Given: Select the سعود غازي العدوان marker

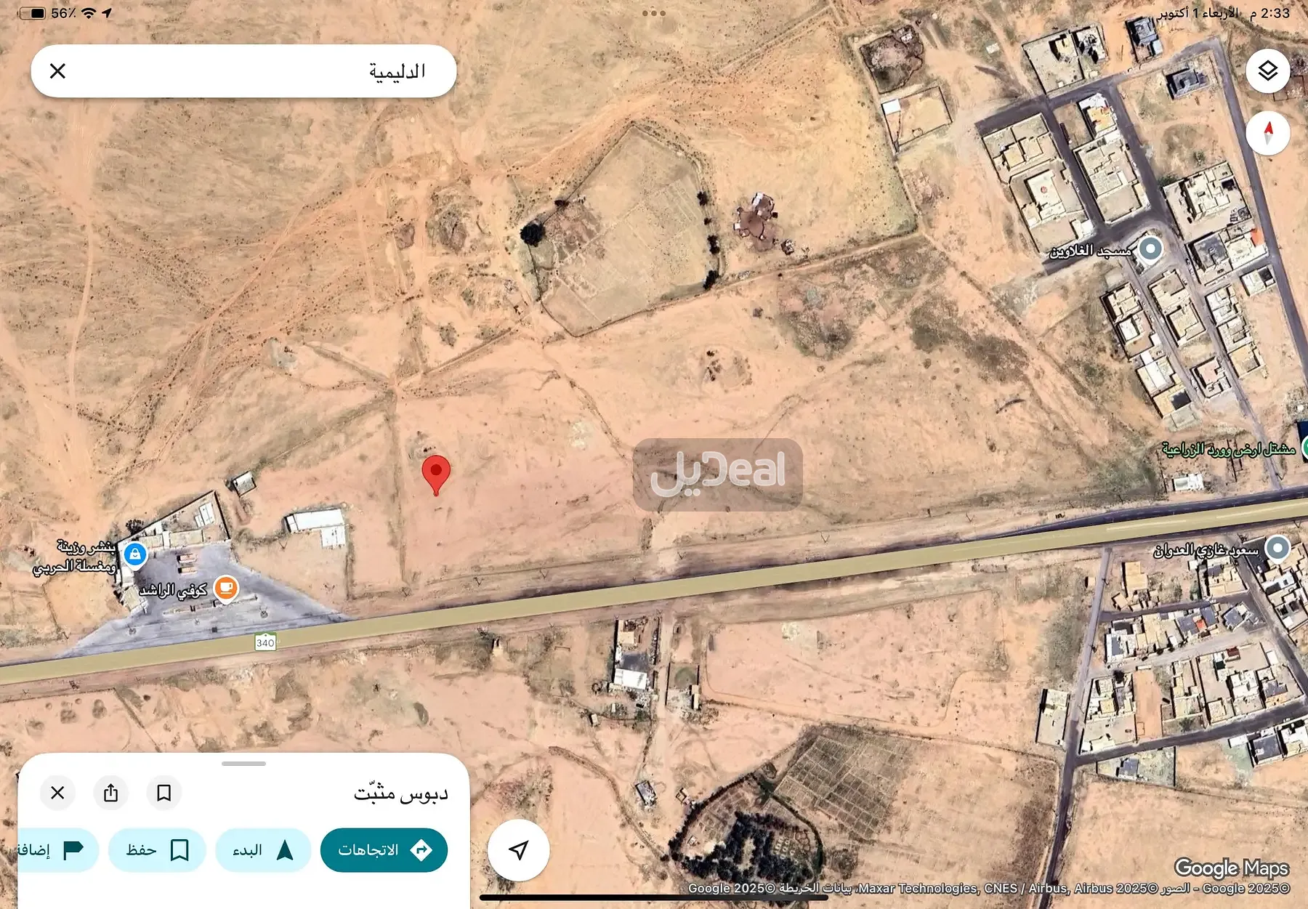Looking at the screenshot, I should (x=1277, y=548).
